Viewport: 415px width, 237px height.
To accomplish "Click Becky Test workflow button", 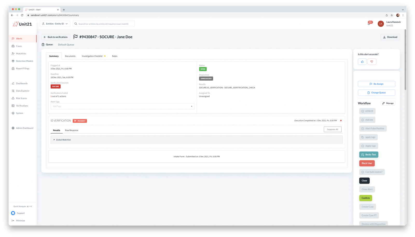I will pos(369,155).
